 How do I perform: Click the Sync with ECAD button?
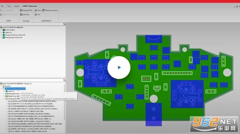pyautogui.click(x=7, y=10)
